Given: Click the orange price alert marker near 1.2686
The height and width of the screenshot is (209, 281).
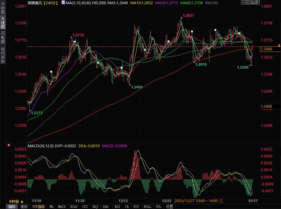Looking at the screenshot, I should coord(279,45).
